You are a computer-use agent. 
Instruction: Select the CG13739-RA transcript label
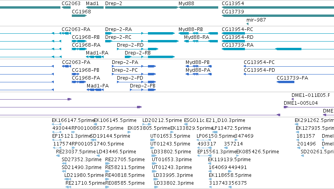pos(237,45)
